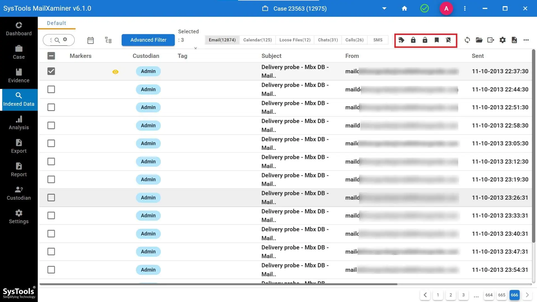This screenshot has height=302, width=537.
Task: Go to page 3
Action: [463, 295]
